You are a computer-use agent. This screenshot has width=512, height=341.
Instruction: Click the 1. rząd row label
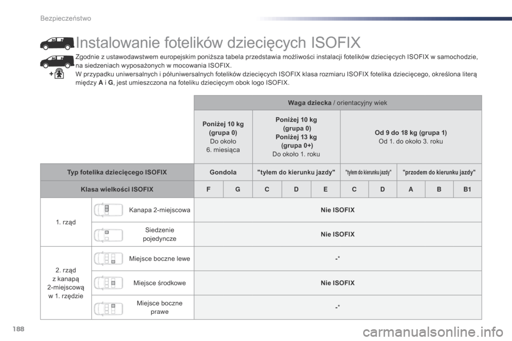66,222
